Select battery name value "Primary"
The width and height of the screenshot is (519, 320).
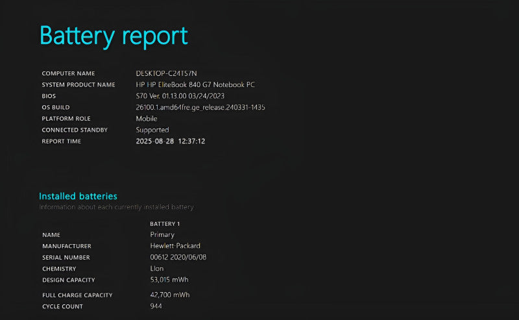(162, 234)
